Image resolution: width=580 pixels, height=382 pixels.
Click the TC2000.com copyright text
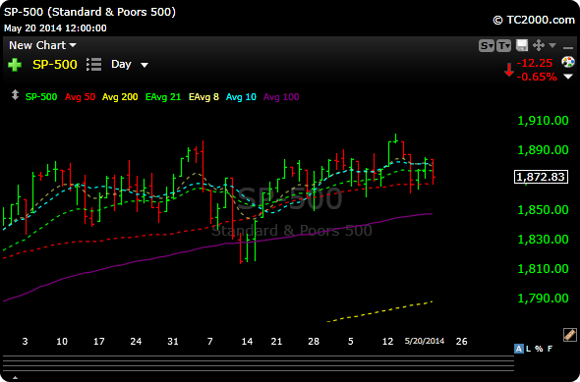(534, 20)
